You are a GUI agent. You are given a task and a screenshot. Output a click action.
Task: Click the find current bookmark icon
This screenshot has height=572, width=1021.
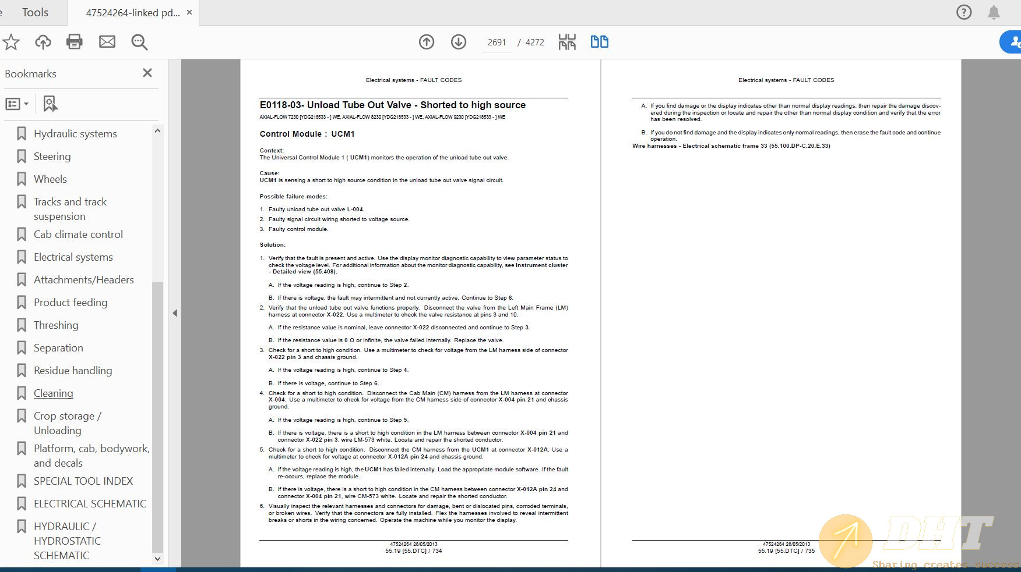pyautogui.click(x=51, y=104)
